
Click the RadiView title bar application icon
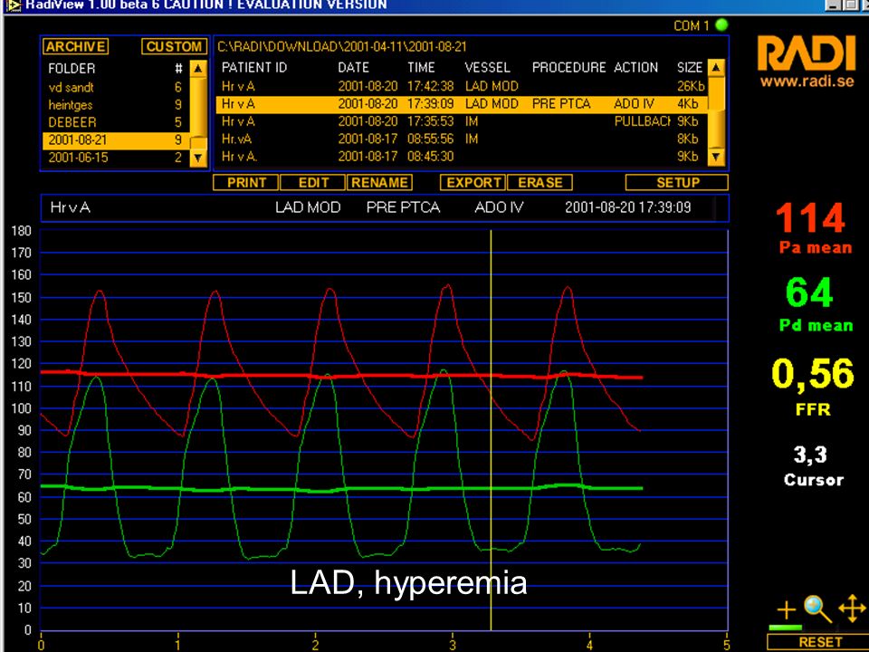click(14, 5)
